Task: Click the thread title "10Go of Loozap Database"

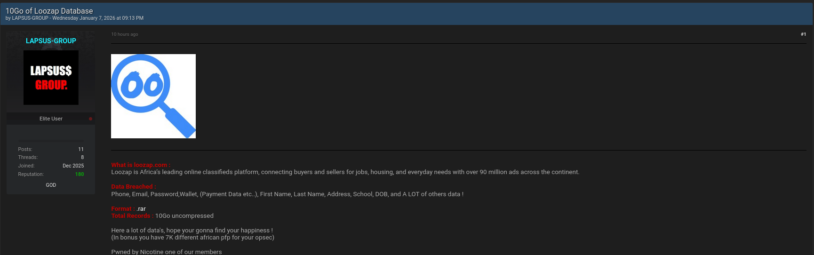Action: point(49,11)
